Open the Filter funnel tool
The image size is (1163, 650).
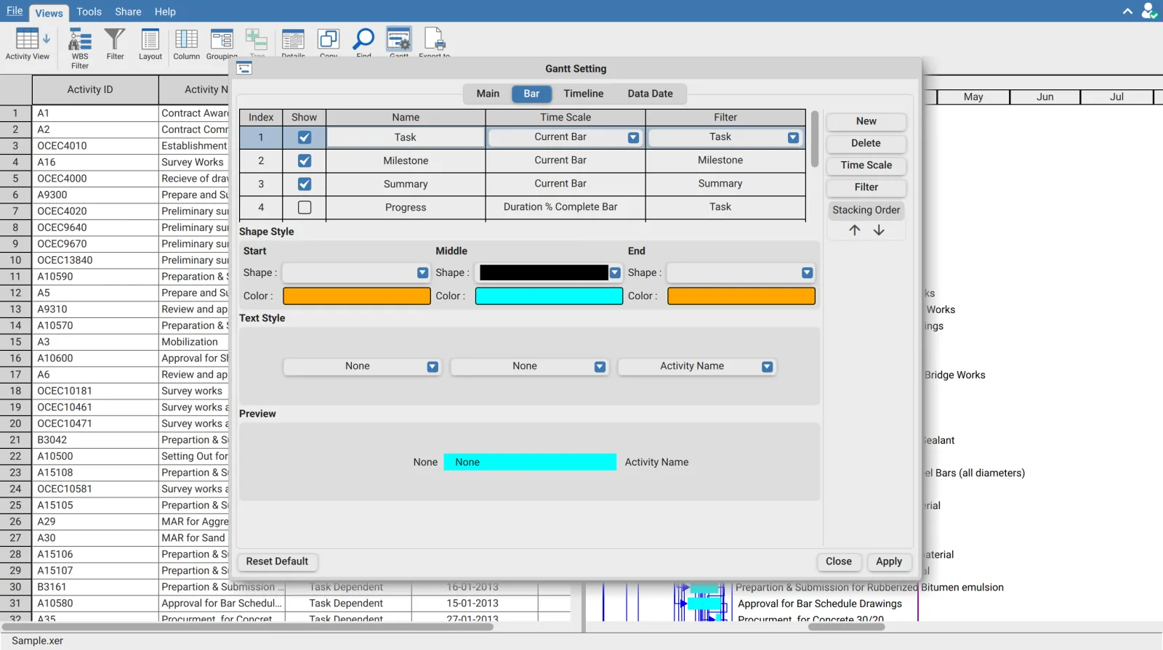[115, 44]
